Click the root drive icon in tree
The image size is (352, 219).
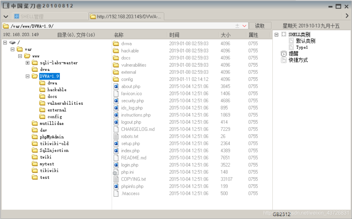[12, 42]
